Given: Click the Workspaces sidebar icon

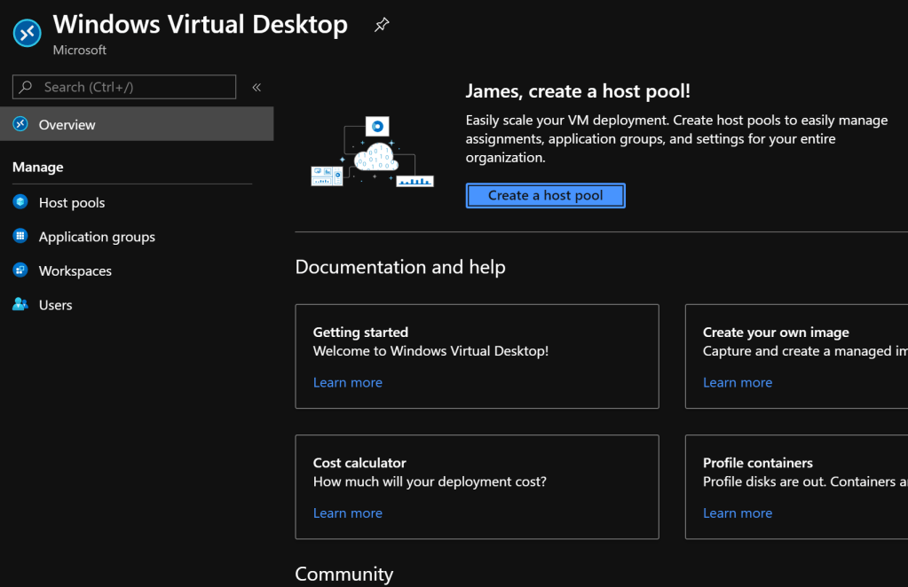Looking at the screenshot, I should (x=20, y=270).
